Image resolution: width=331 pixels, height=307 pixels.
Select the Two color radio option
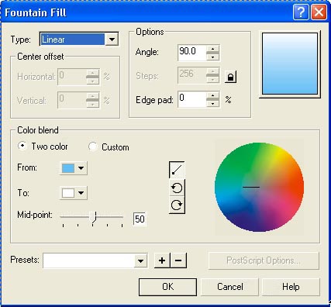click(x=22, y=146)
